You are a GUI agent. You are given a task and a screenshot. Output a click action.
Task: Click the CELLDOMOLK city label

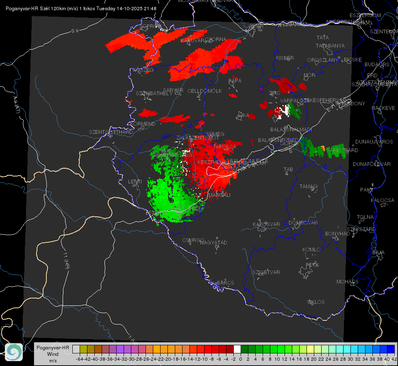205,91
